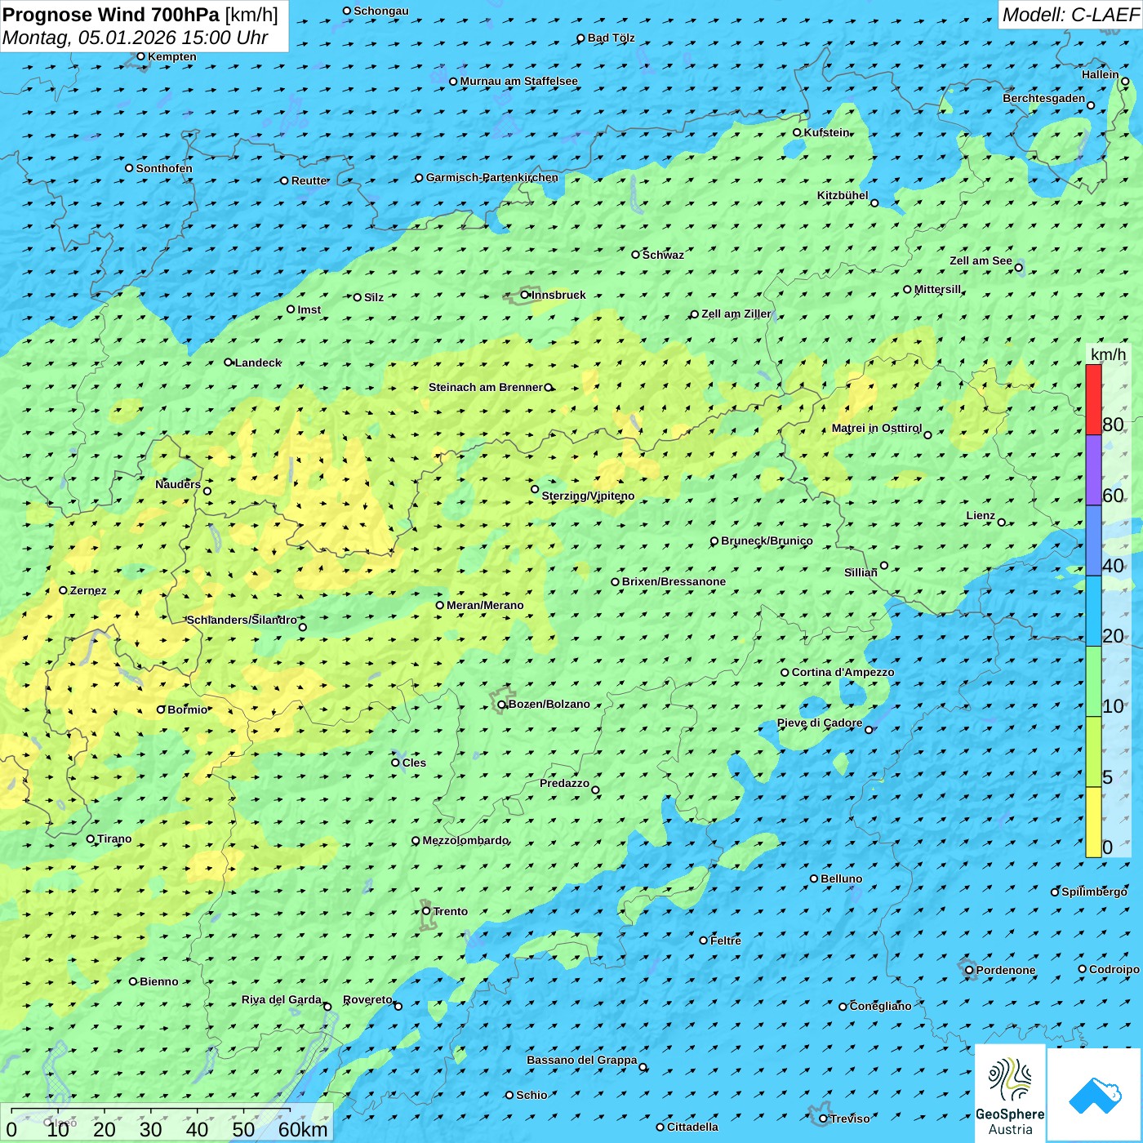The width and height of the screenshot is (1143, 1143).
Task: Click the Cortina d'Ampezzo marker
Action: tap(785, 673)
